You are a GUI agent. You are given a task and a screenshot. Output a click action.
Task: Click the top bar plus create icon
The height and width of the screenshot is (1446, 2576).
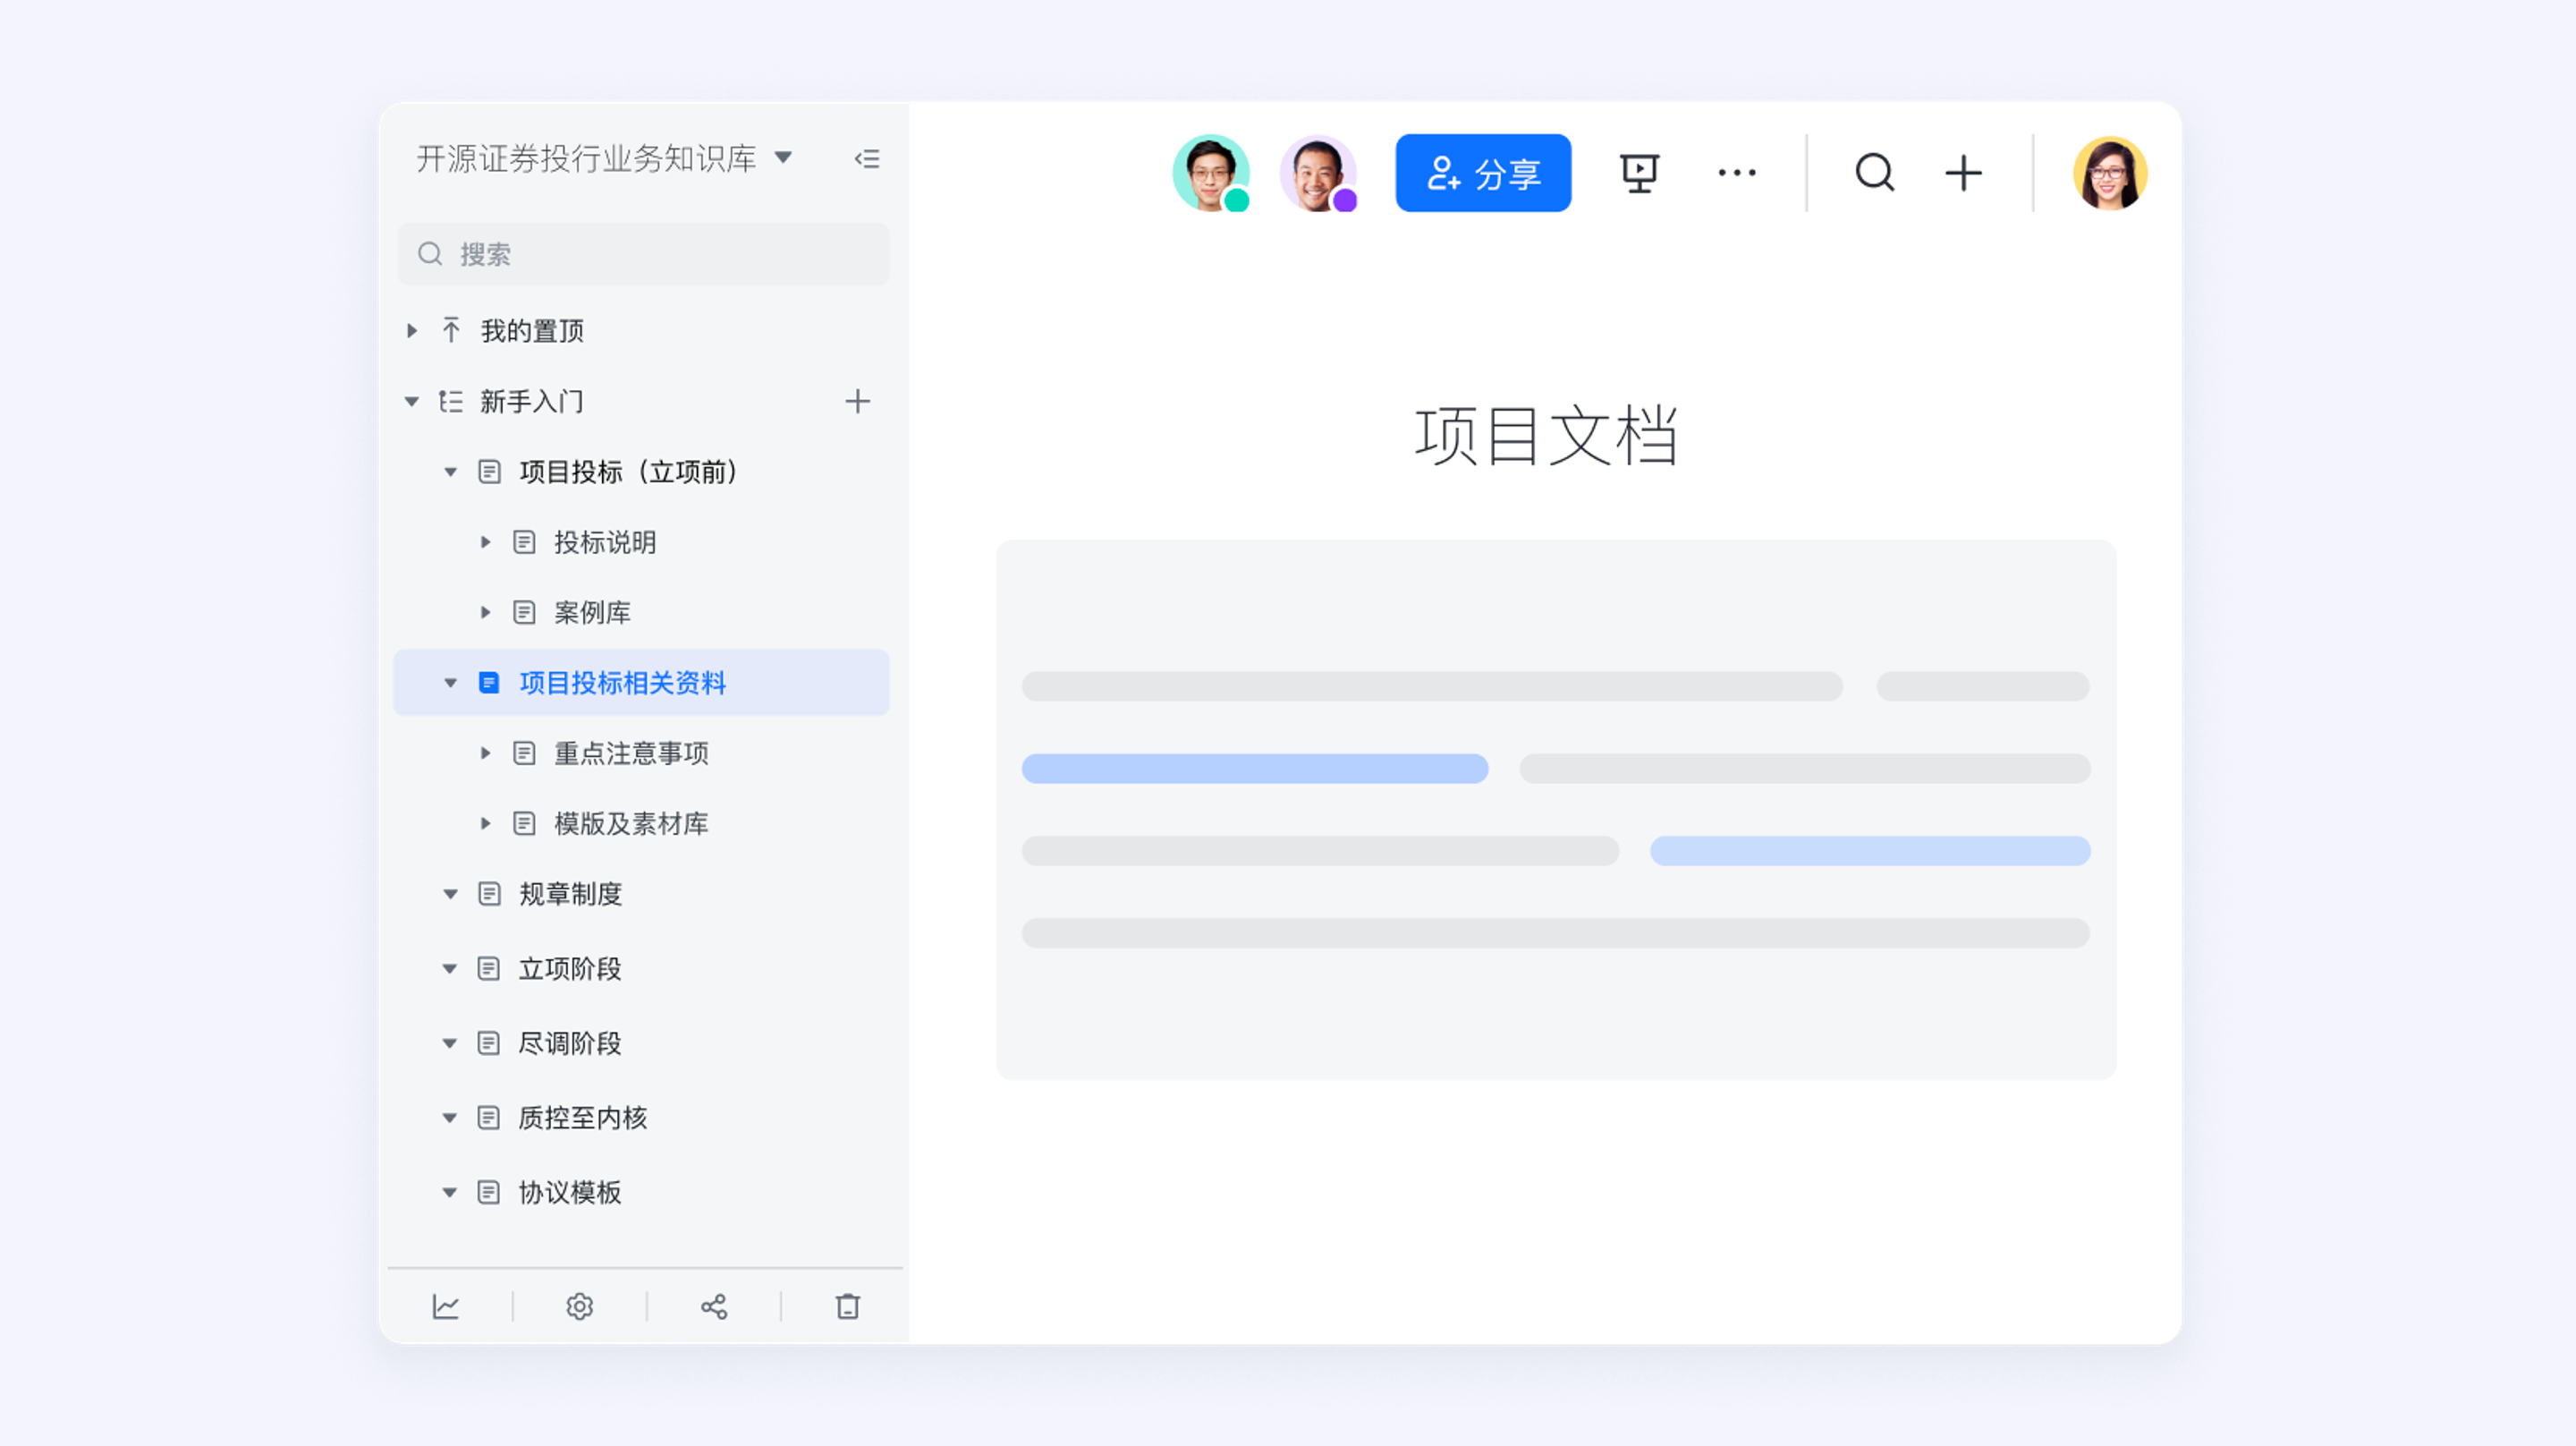point(1964,173)
